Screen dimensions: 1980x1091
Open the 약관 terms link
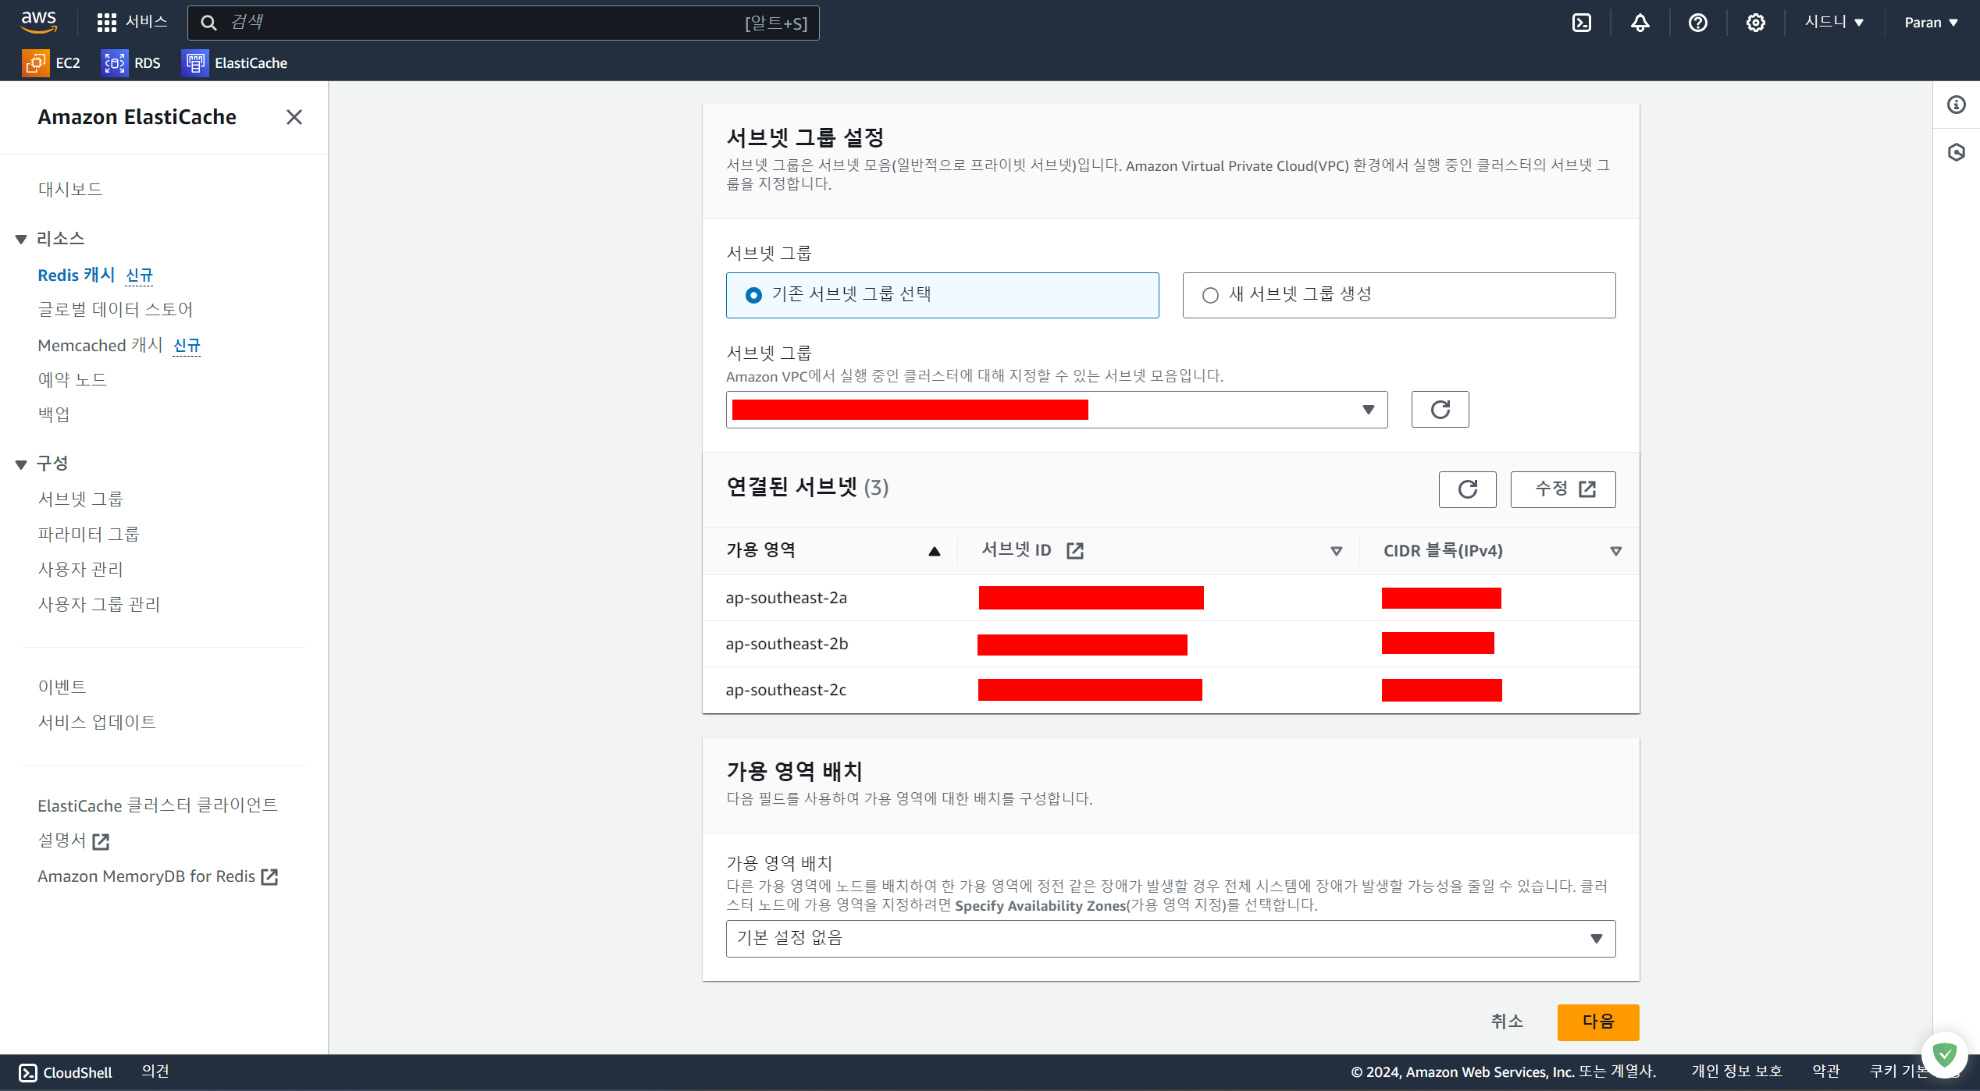[1825, 1072]
